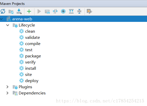Toggle skip tests mode lightning icon
147x106 pixels.
click(x=63, y=11)
